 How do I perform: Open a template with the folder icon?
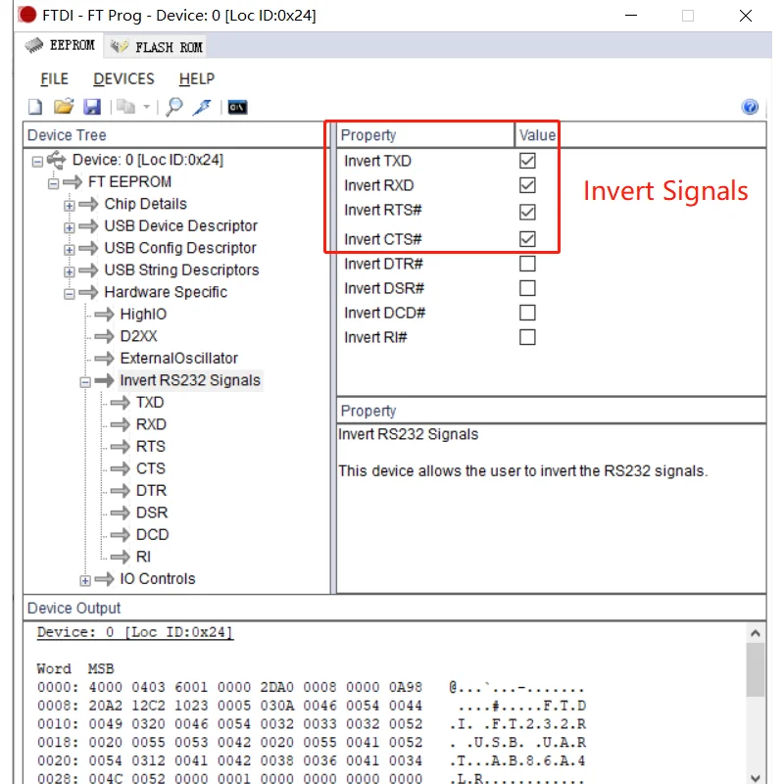64,107
